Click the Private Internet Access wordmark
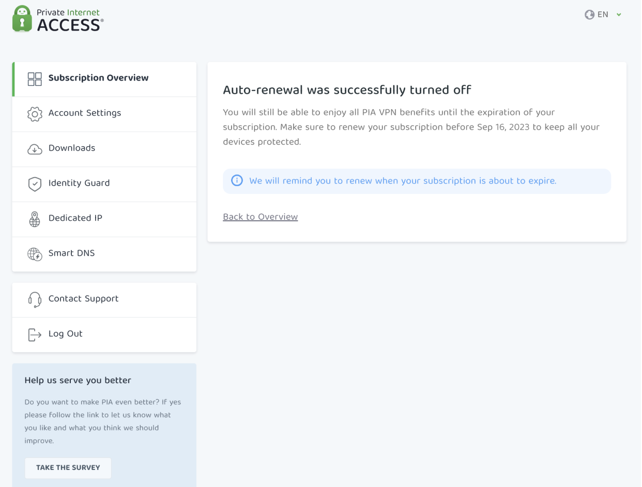The width and height of the screenshot is (642, 487). (70, 20)
